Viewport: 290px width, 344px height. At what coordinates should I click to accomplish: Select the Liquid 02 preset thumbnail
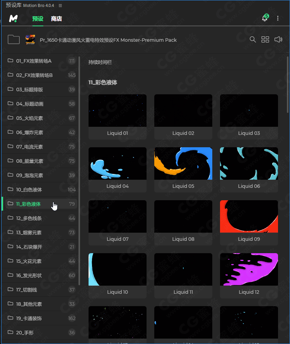pos(183,111)
